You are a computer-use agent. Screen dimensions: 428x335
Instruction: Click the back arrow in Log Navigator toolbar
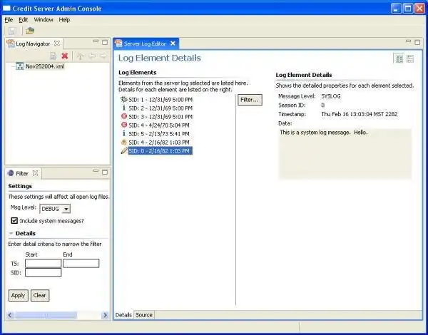[92, 56]
